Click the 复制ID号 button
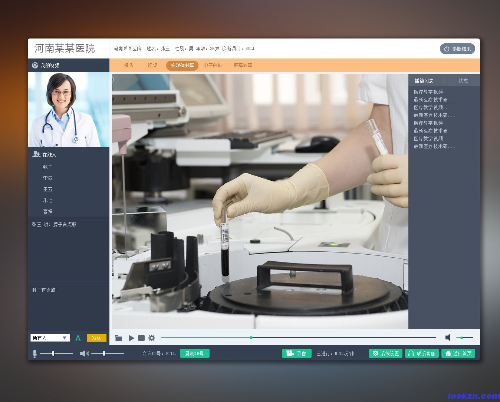 click(194, 354)
